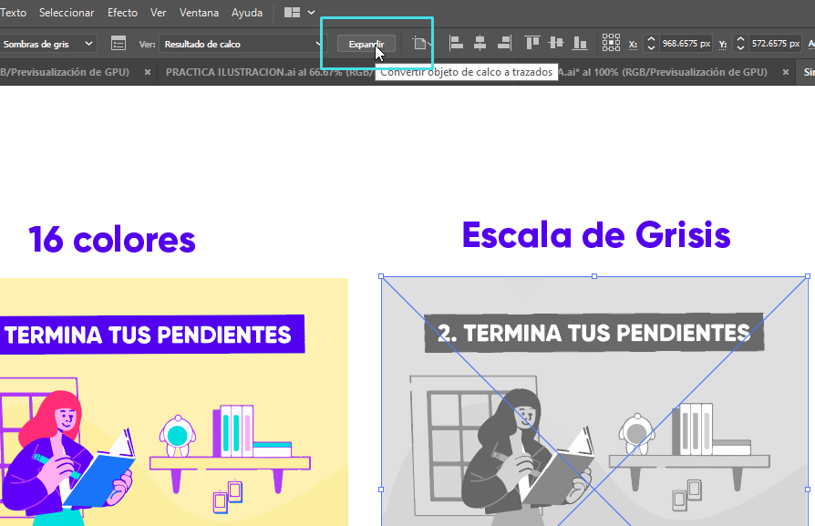Align selection to vertical top

pyautogui.click(x=532, y=43)
